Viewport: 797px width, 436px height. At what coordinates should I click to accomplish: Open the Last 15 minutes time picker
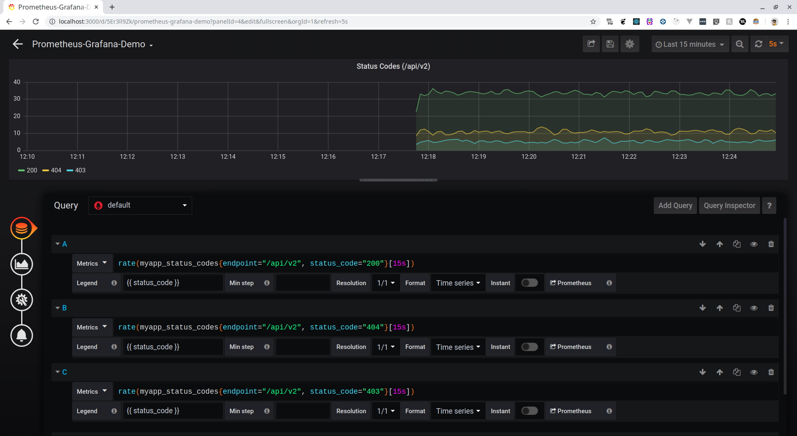(689, 44)
